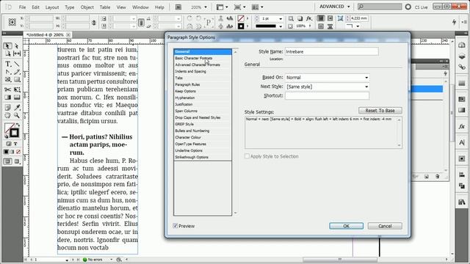Select the Zoom tool in the toolbox

(x=17, y=115)
